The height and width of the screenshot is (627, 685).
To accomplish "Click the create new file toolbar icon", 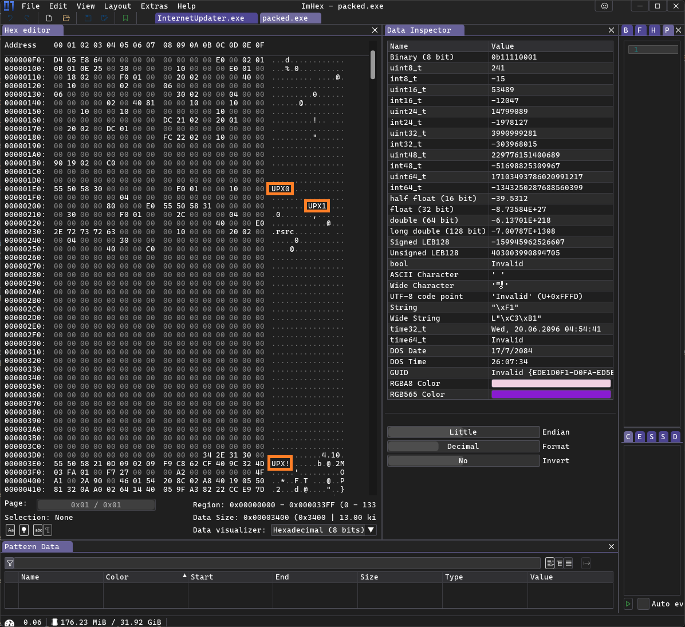I will pos(49,18).
